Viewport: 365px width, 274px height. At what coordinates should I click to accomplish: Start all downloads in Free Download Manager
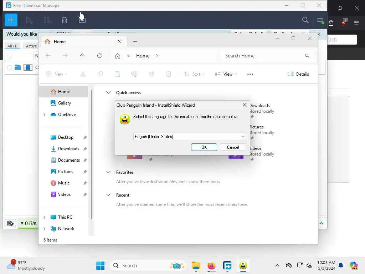coord(30,20)
